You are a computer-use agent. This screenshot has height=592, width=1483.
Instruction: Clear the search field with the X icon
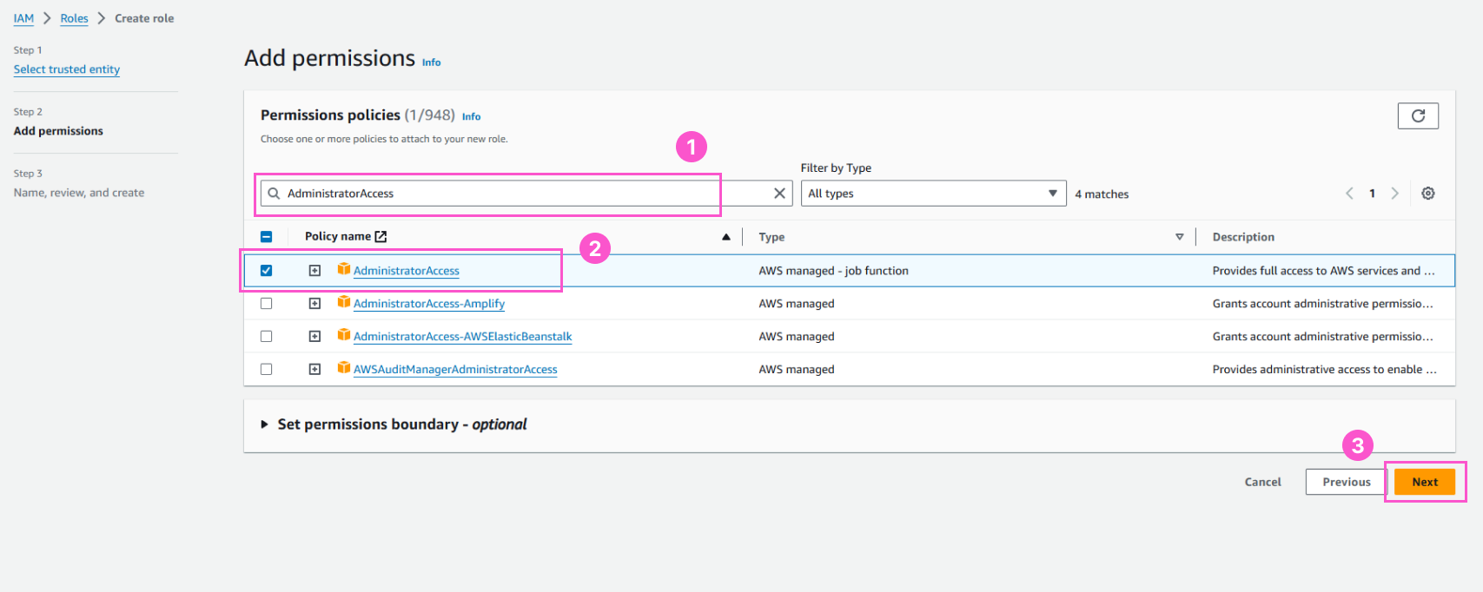click(779, 194)
